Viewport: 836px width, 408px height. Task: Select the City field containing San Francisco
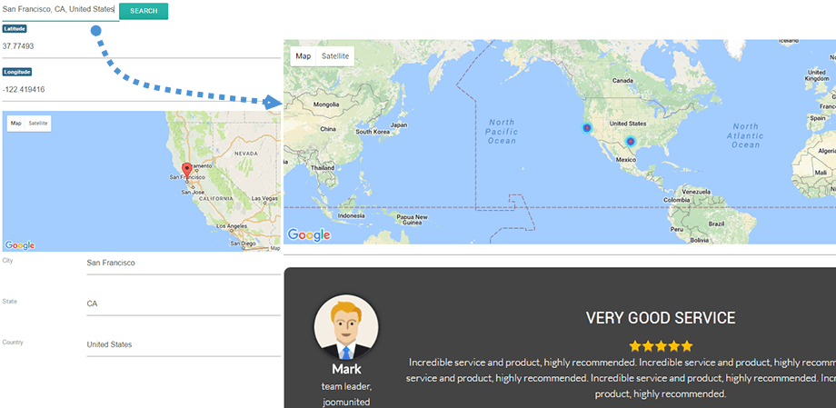tap(182, 263)
